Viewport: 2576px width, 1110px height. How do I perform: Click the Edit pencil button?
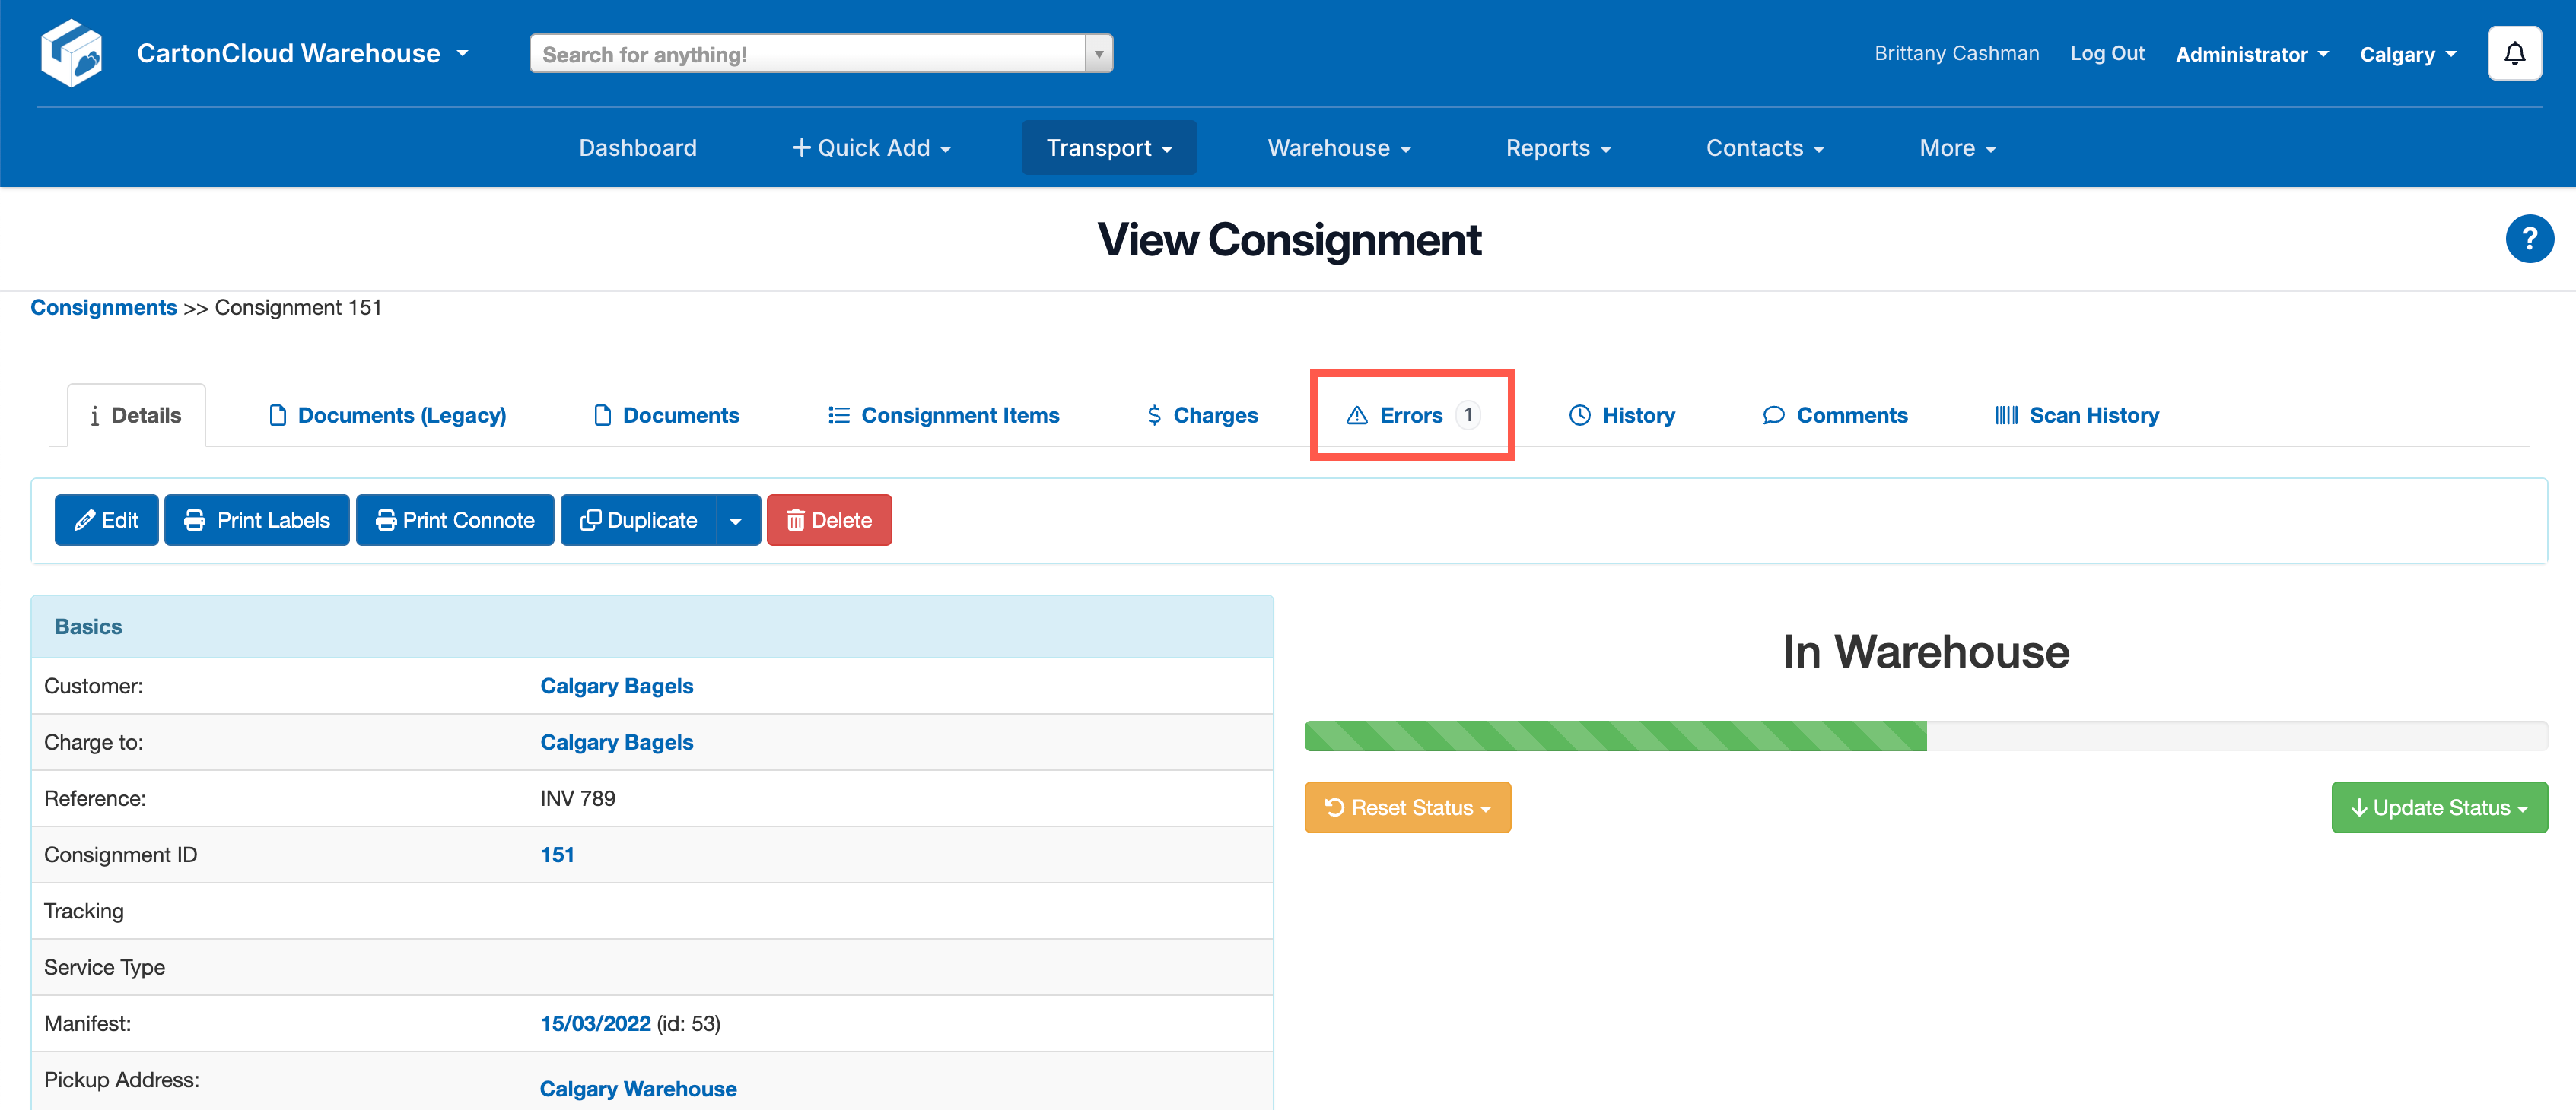pos(106,519)
